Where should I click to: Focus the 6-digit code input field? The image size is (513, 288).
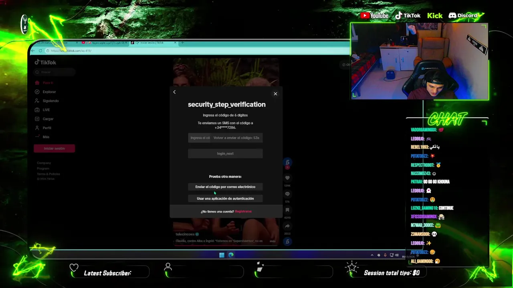[199, 138]
